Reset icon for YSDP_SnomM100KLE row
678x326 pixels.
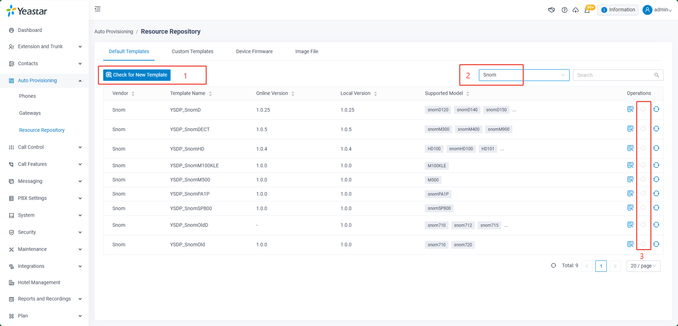pos(656,165)
